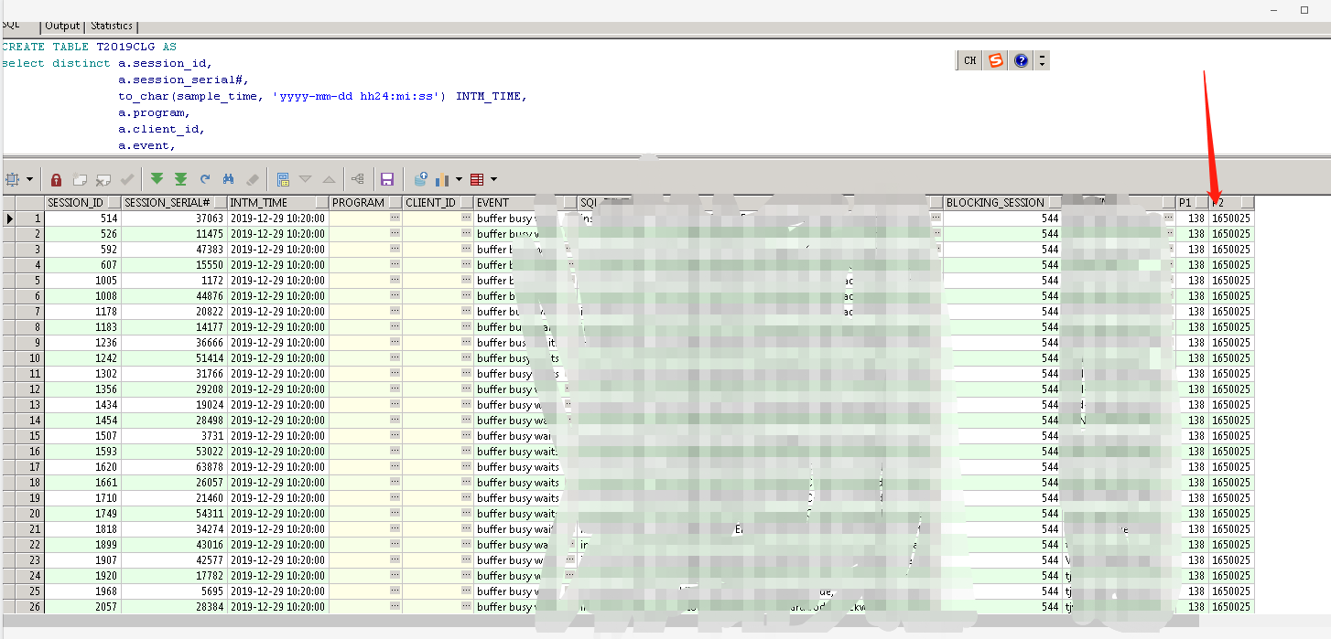The height and width of the screenshot is (639, 1331).
Task: Open the chart view bar-graph icon
Action: 443,179
